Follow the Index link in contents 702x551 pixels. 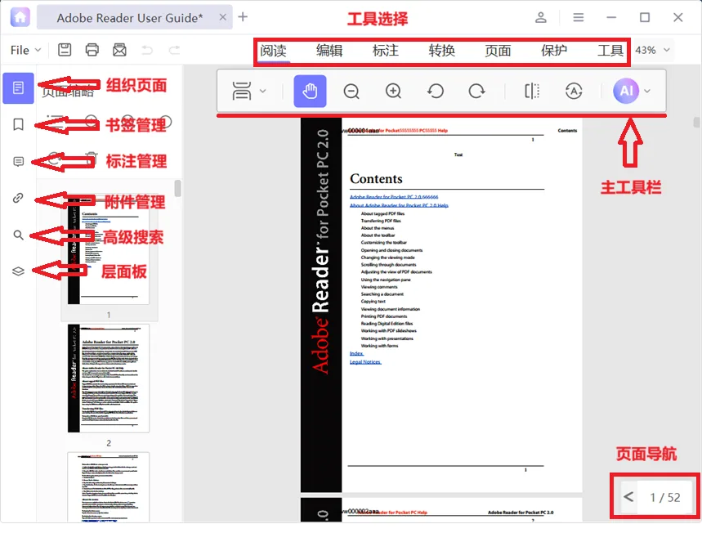(356, 353)
